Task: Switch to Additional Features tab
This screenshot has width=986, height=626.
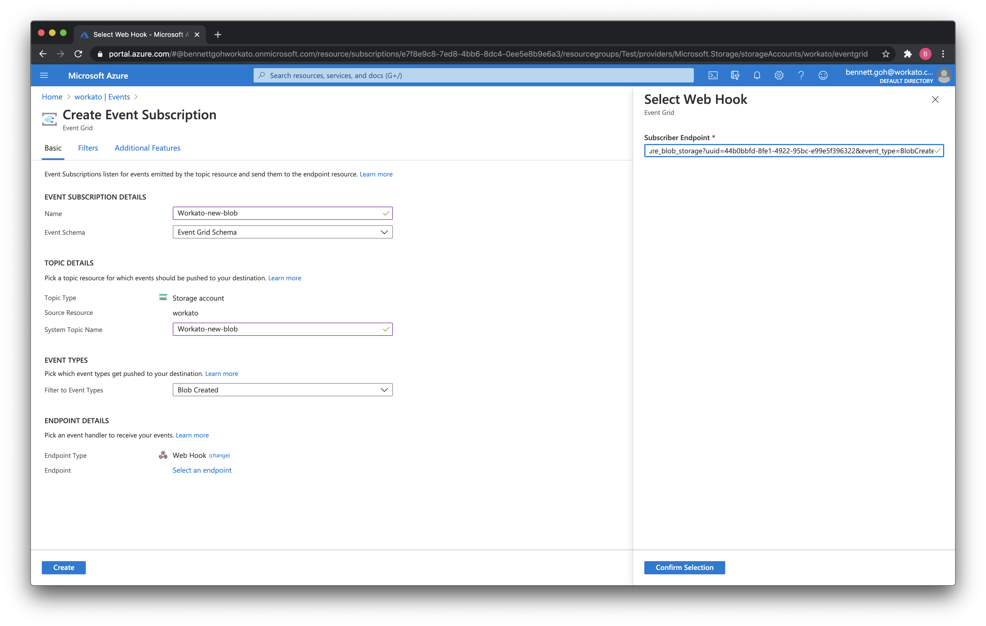Action: [x=147, y=148]
